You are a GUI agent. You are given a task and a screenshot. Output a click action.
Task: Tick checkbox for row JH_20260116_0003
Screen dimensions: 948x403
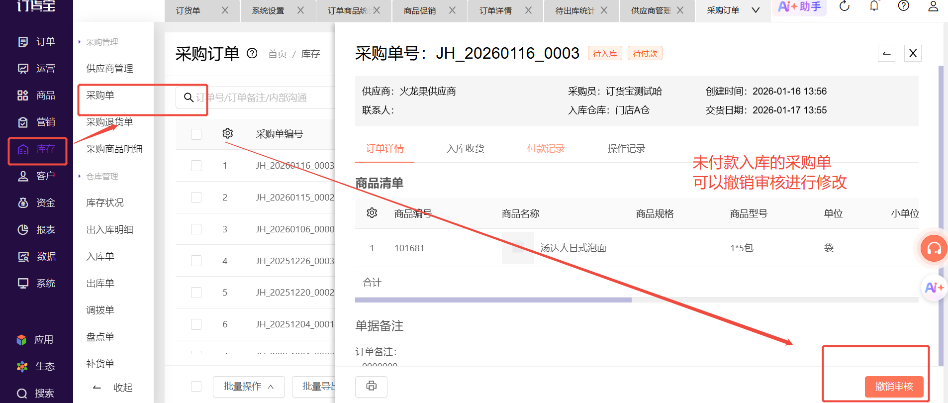(196, 166)
